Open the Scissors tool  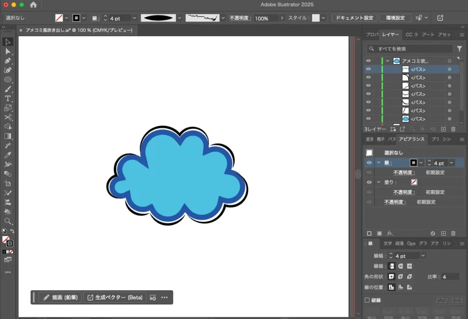[x=7, y=118]
